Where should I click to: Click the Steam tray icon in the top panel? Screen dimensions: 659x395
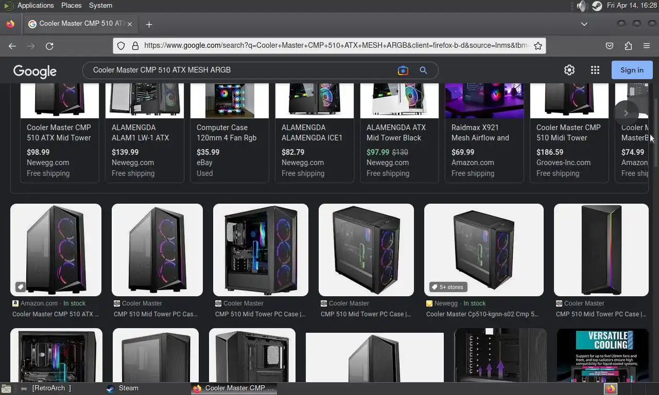(597, 6)
